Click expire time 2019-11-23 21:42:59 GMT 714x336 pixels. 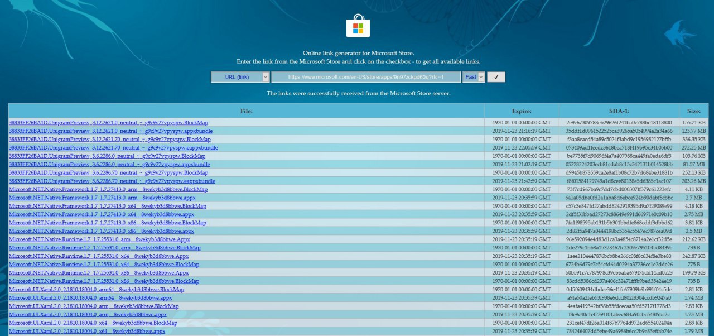[x=522, y=181]
